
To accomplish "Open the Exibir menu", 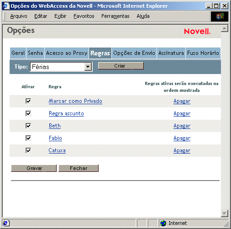I will pyautogui.click(x=60, y=16).
